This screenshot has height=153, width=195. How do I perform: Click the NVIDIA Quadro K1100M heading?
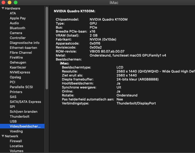pos(74,11)
